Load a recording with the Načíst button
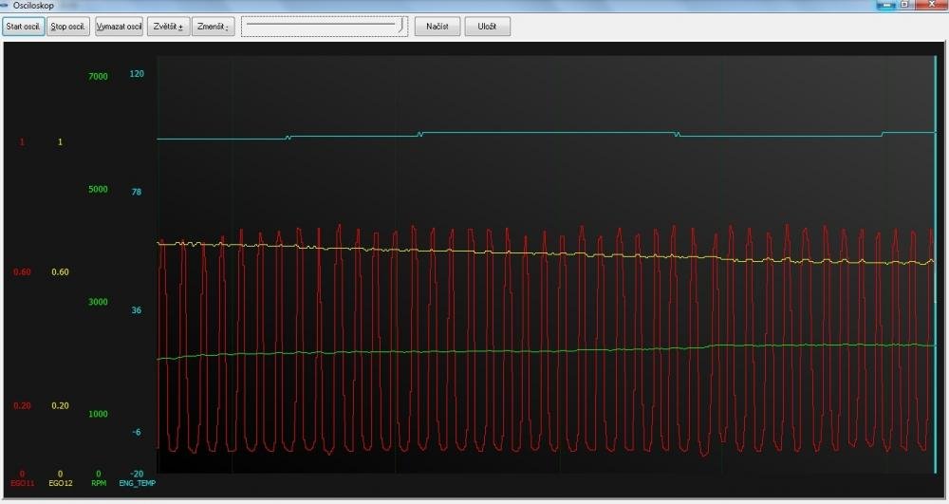This screenshot has height=504, width=949. point(437,27)
